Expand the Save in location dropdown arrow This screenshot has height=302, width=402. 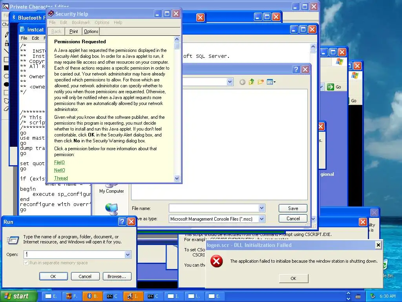click(x=230, y=82)
